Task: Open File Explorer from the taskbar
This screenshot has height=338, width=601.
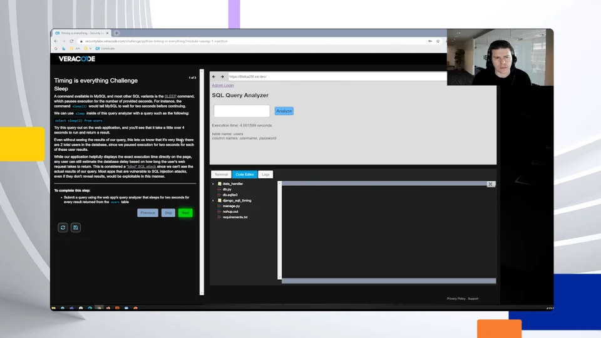Action: [x=54, y=308]
